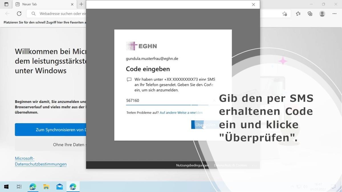This screenshot has width=342, height=192.
Task: Click the add to favorites star icon
Action: pos(284,14)
